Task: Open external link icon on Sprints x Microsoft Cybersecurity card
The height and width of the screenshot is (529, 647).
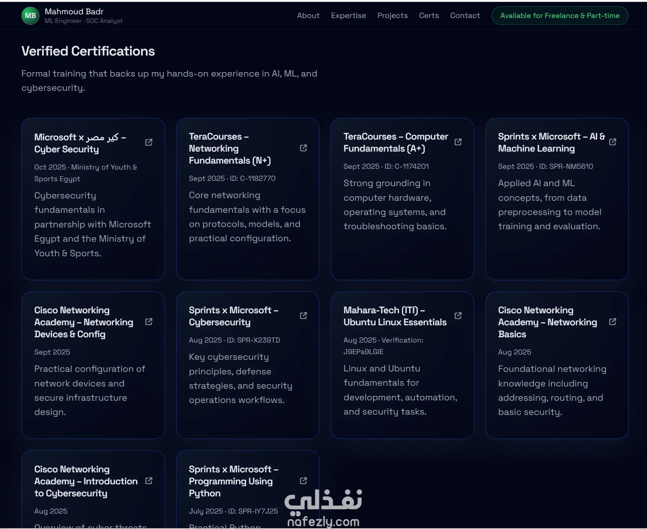Action: (303, 316)
